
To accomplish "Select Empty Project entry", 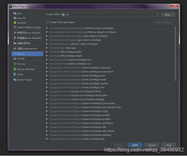I will point(27,79).
